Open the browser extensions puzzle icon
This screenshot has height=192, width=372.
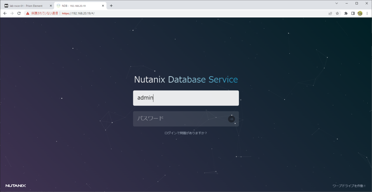[346, 13]
